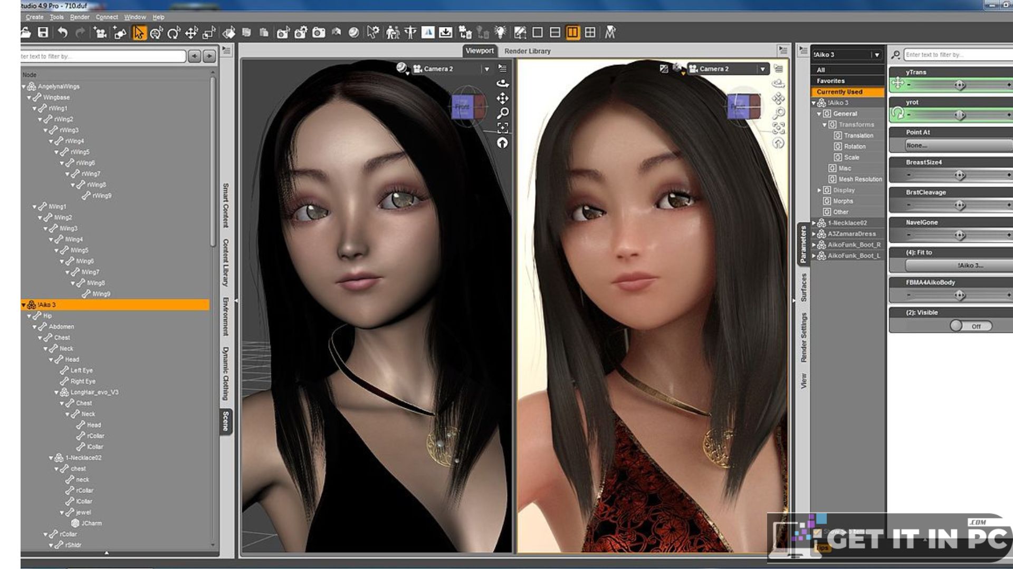Image resolution: width=1013 pixels, height=569 pixels.
Task: Select the Node Selection arrow tool
Action: click(138, 33)
